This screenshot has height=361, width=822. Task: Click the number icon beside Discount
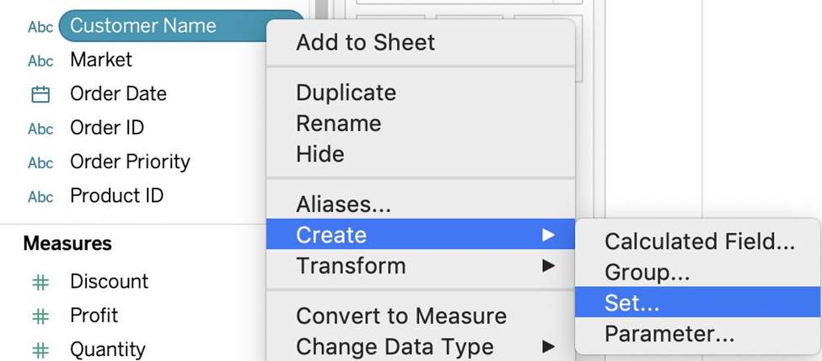[x=40, y=283]
